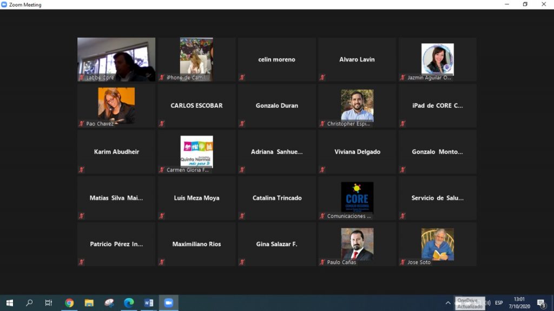Select Christopher Espi's participant tile
The height and width of the screenshot is (311, 554).
coord(357,105)
